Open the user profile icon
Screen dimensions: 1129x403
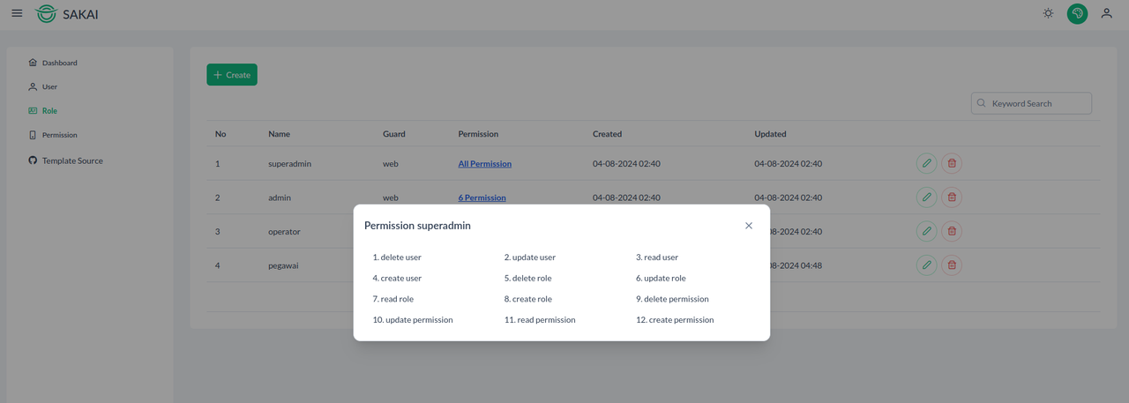pyautogui.click(x=1106, y=13)
